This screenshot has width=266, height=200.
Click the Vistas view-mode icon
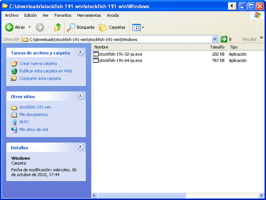[137, 27]
